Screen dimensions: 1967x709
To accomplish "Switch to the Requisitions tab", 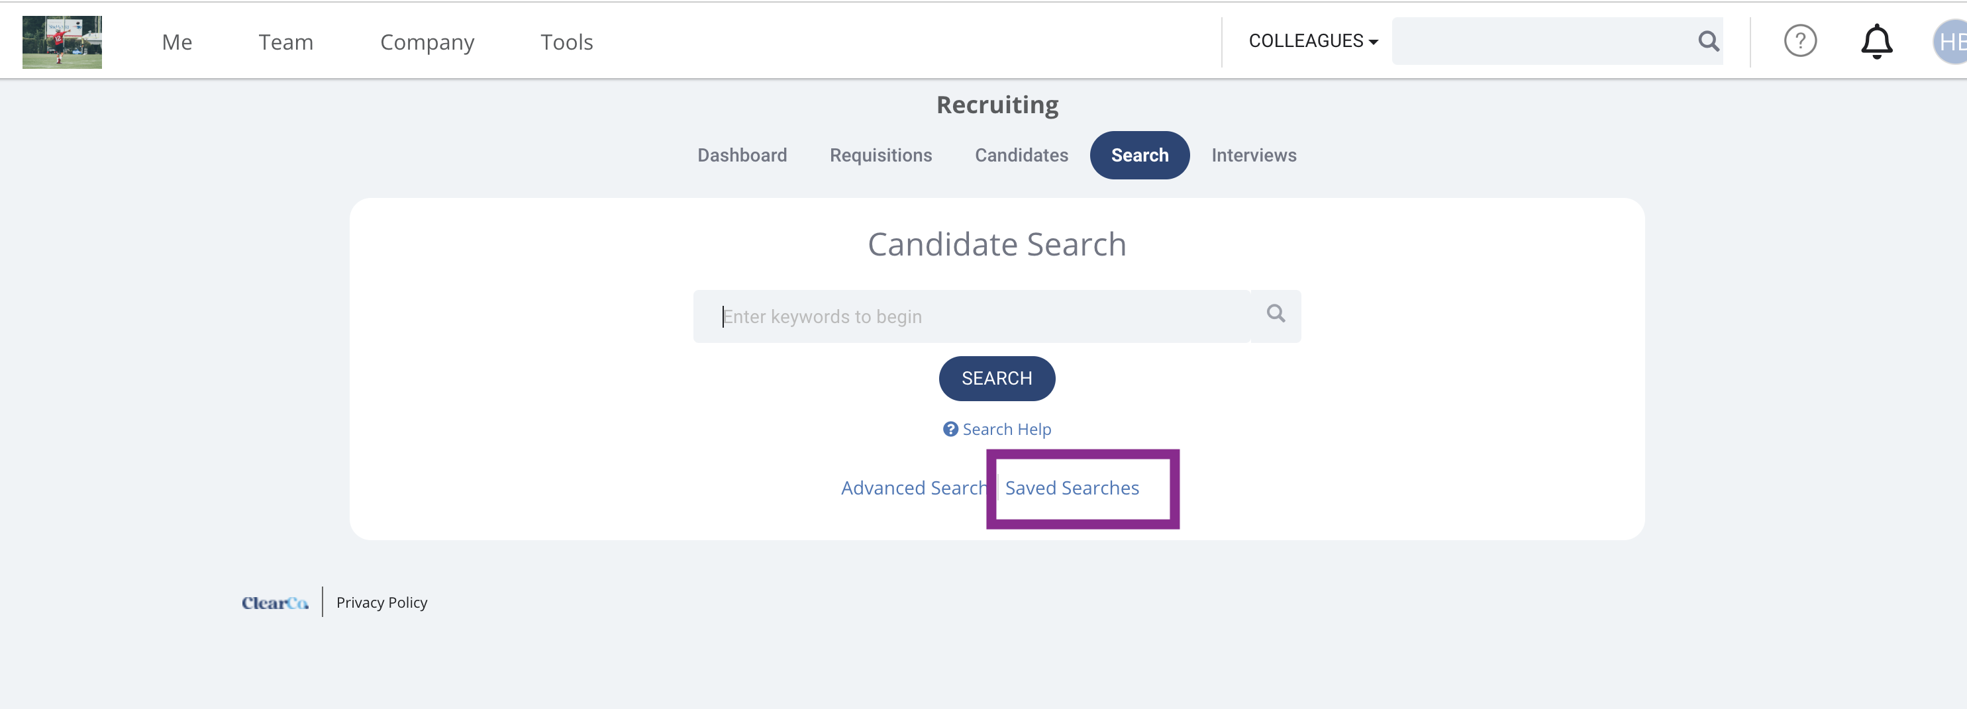I will tap(880, 155).
